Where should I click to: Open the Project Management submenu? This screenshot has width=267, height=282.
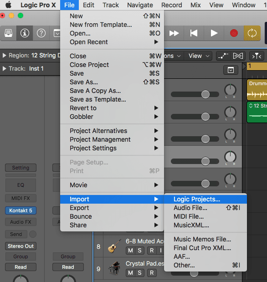pos(112,139)
